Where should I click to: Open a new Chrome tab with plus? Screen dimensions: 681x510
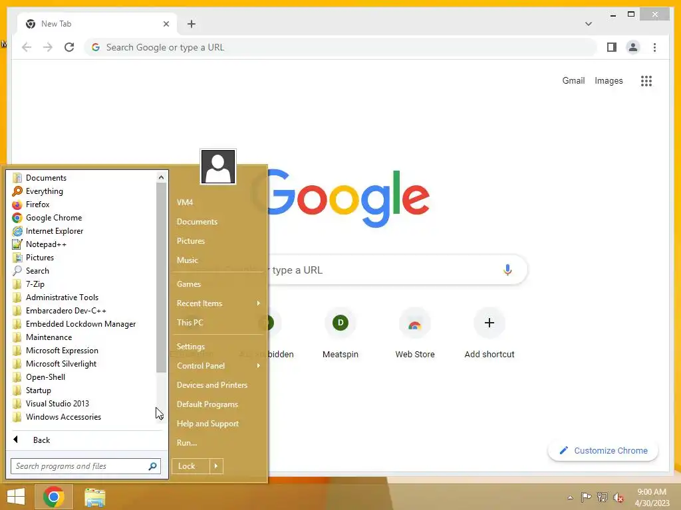pyautogui.click(x=192, y=24)
